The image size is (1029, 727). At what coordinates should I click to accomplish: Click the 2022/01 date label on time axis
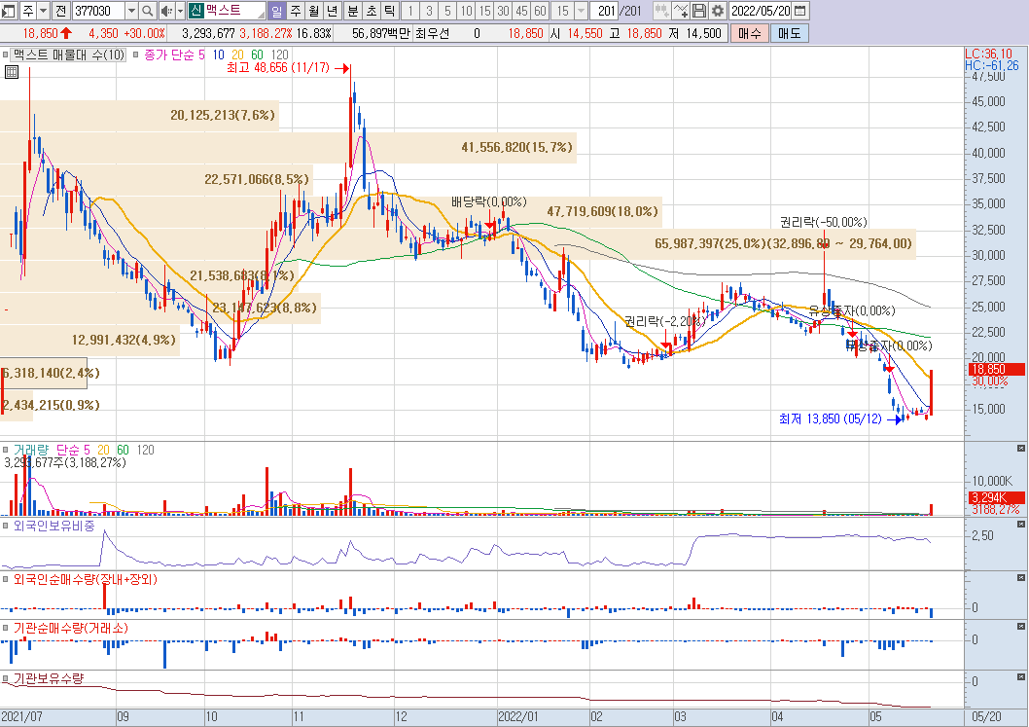pos(517,716)
